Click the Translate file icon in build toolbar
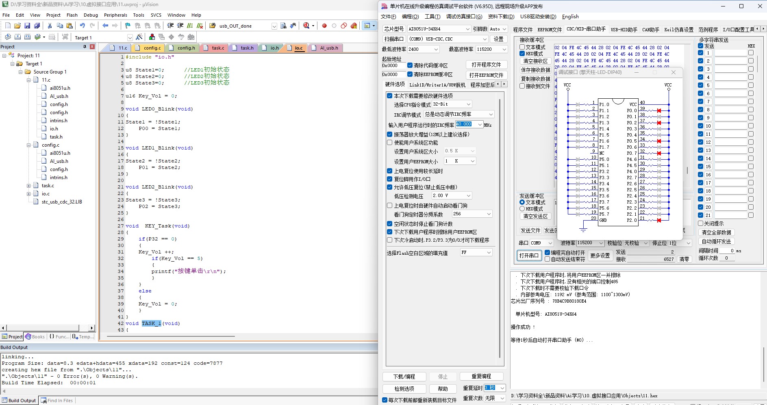Image resolution: width=767 pixels, height=405 pixels. click(x=8, y=37)
